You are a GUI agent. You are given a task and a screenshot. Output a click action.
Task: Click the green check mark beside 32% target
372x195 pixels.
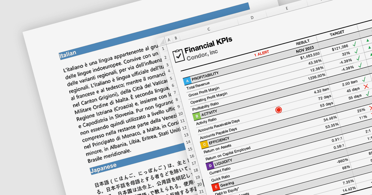357,51
